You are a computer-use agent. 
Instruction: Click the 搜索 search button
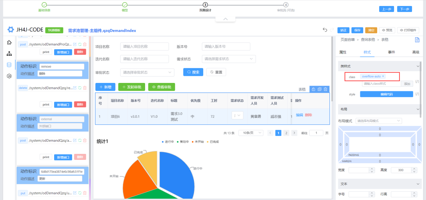pos(193,72)
